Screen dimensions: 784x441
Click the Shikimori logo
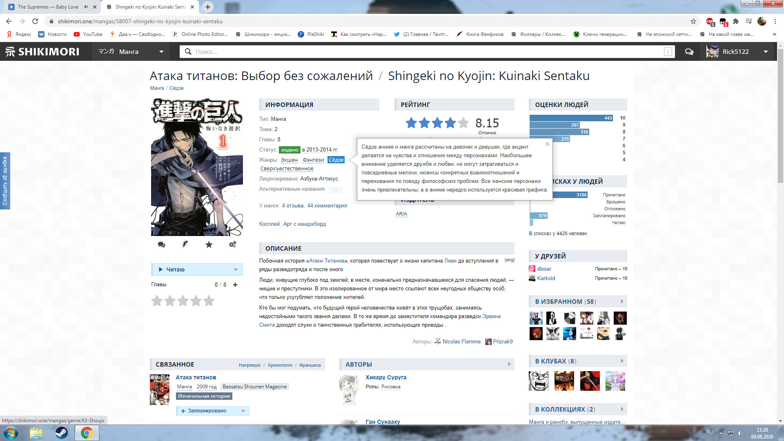tap(42, 52)
